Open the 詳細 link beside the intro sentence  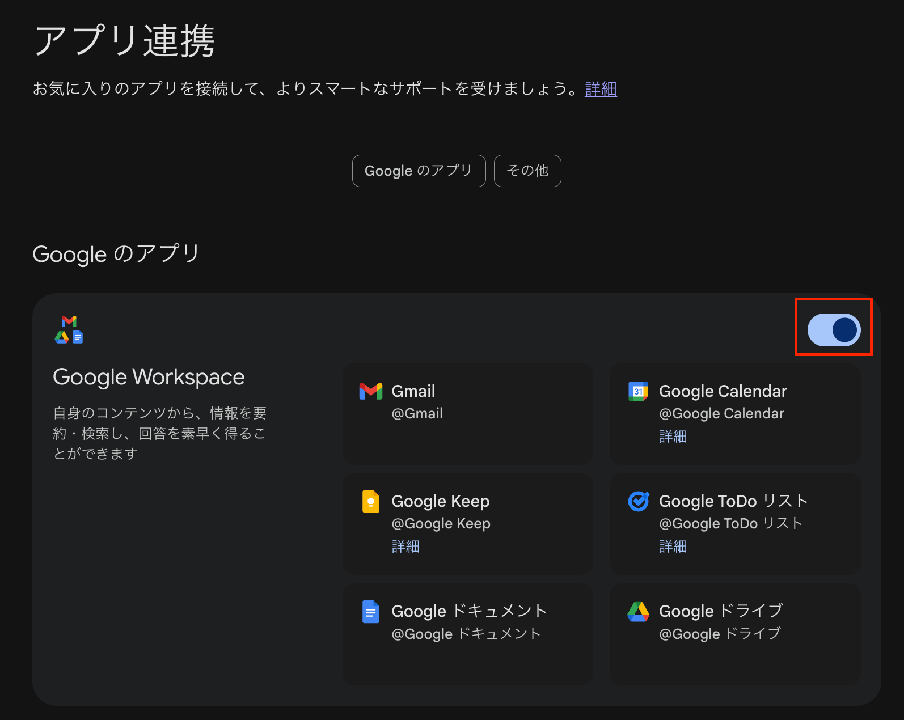click(x=601, y=89)
